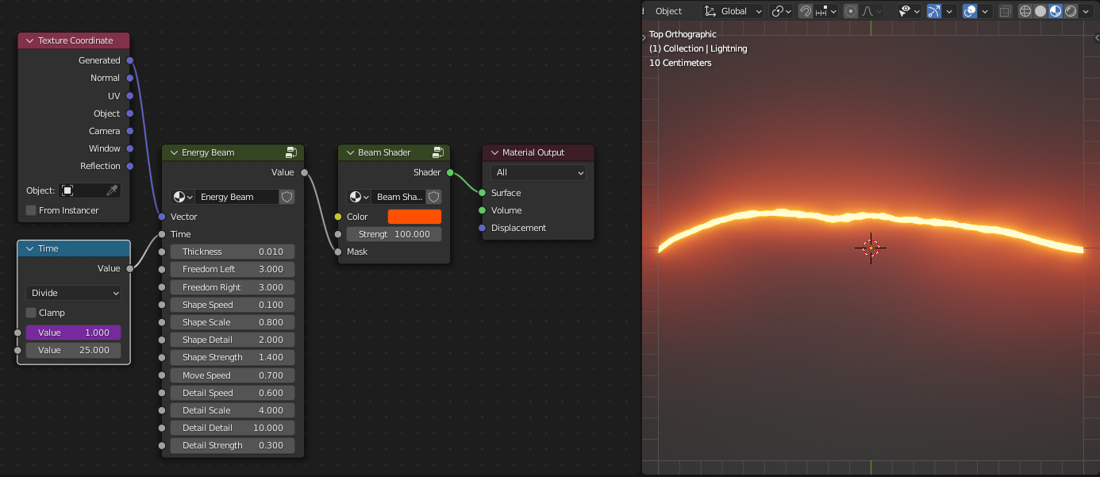Enable snapping with the magnet icon
1100x477 pixels.
tap(804, 11)
